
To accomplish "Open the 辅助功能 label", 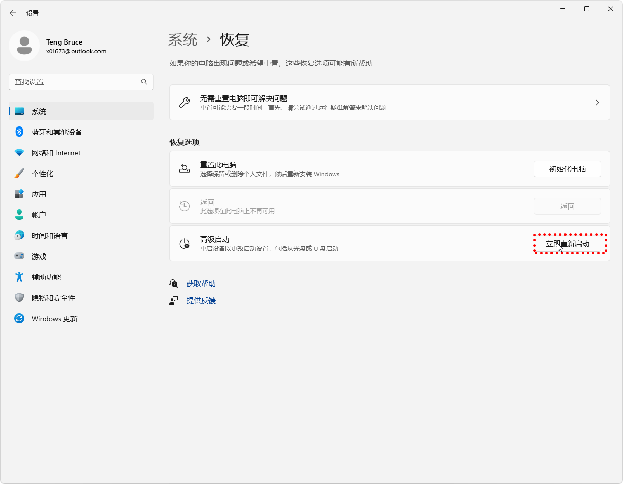I will pos(46,277).
